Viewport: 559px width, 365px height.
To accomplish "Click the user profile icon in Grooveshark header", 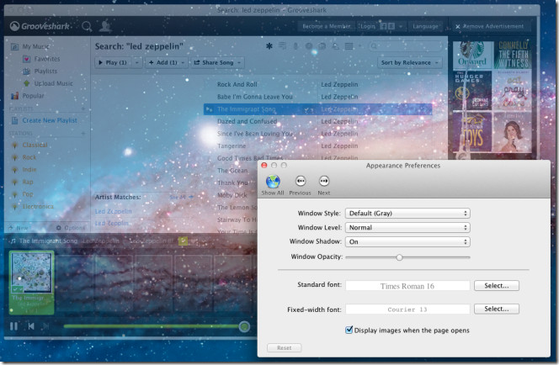I will pos(105,25).
